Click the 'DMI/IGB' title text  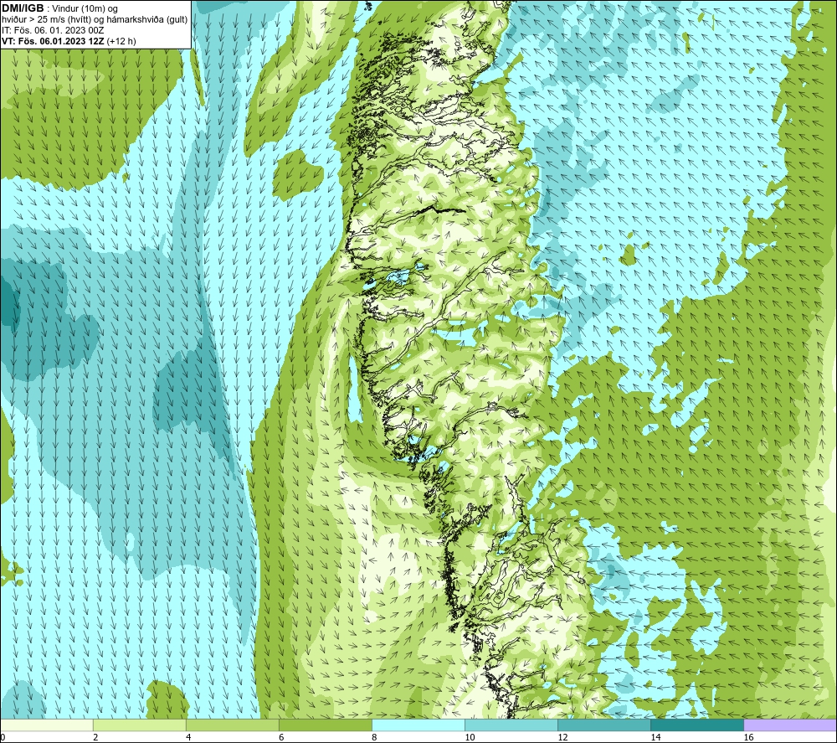23,8
